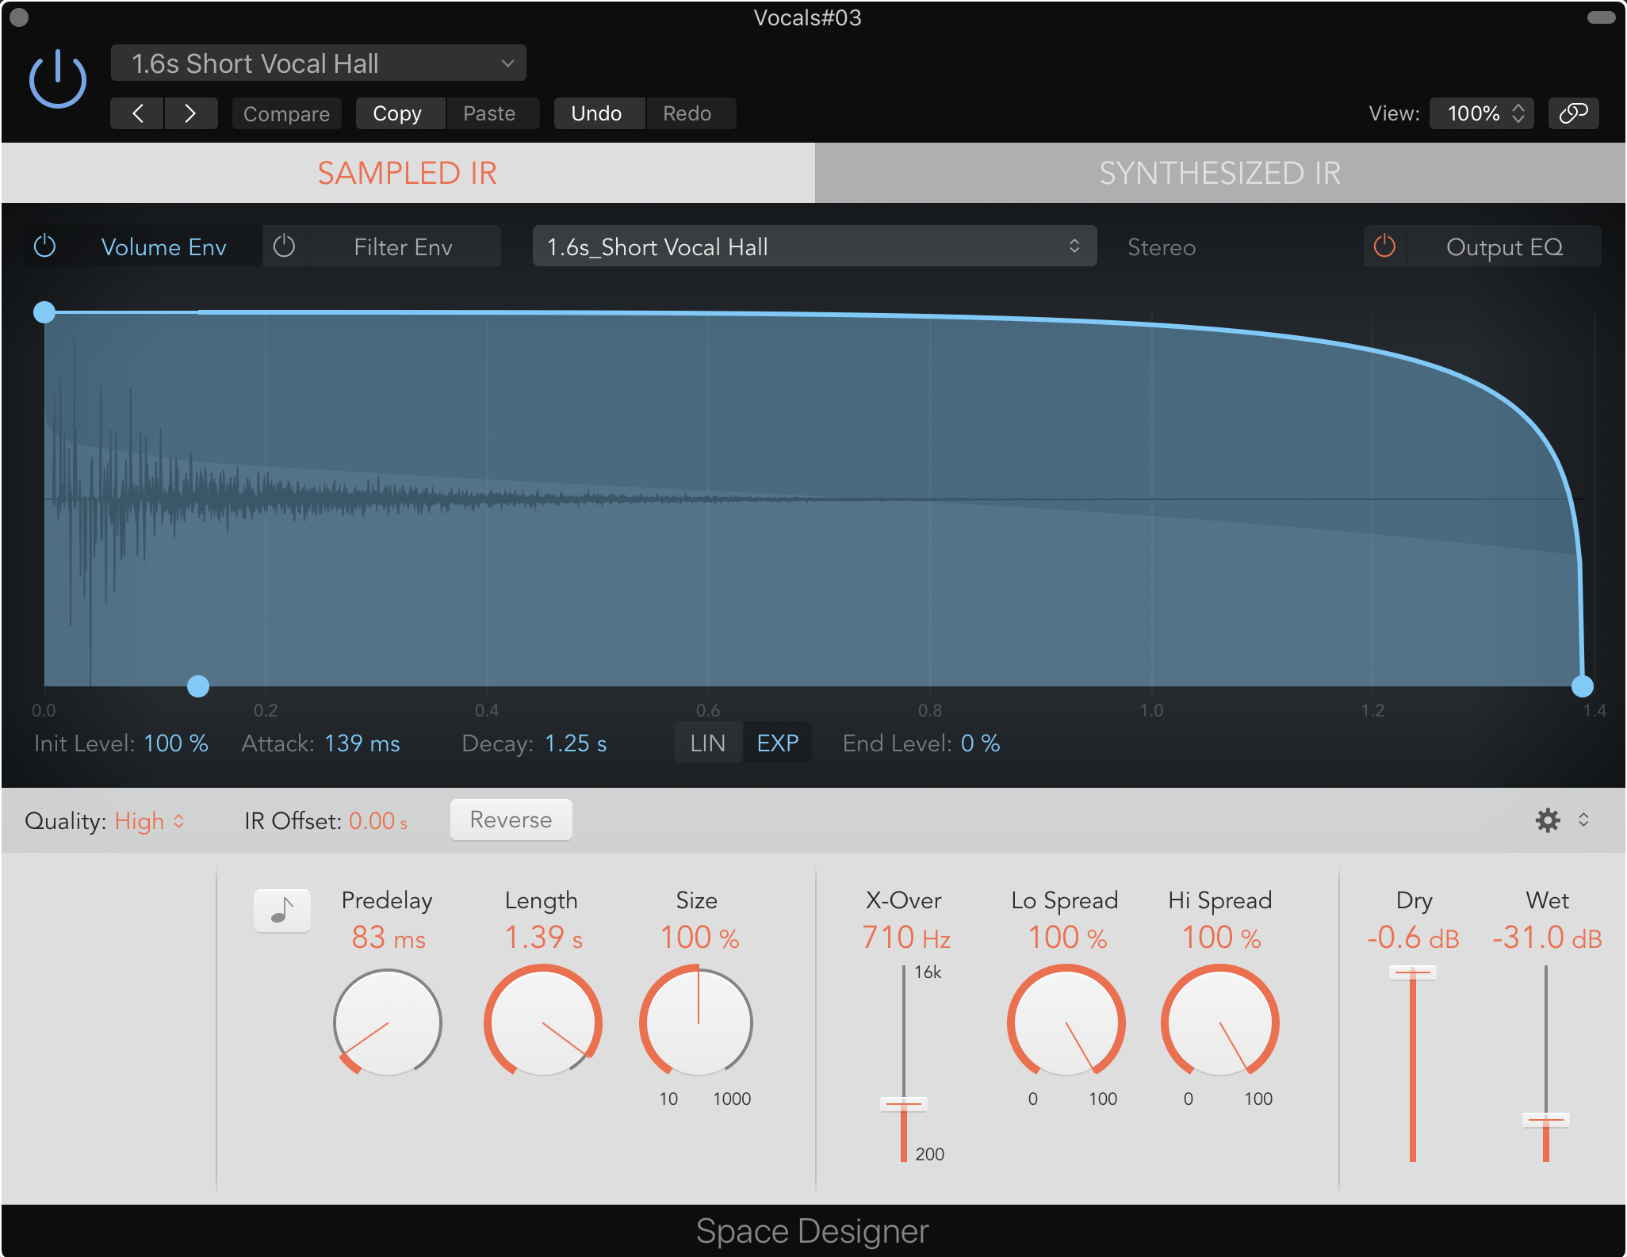Click the Stereo label
The image size is (1627, 1257).
(1162, 247)
